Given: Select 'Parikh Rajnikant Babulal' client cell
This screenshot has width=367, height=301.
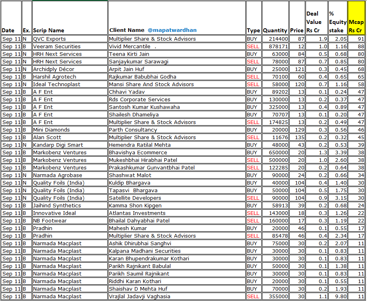Looking at the screenshot, I should point(177,266).
